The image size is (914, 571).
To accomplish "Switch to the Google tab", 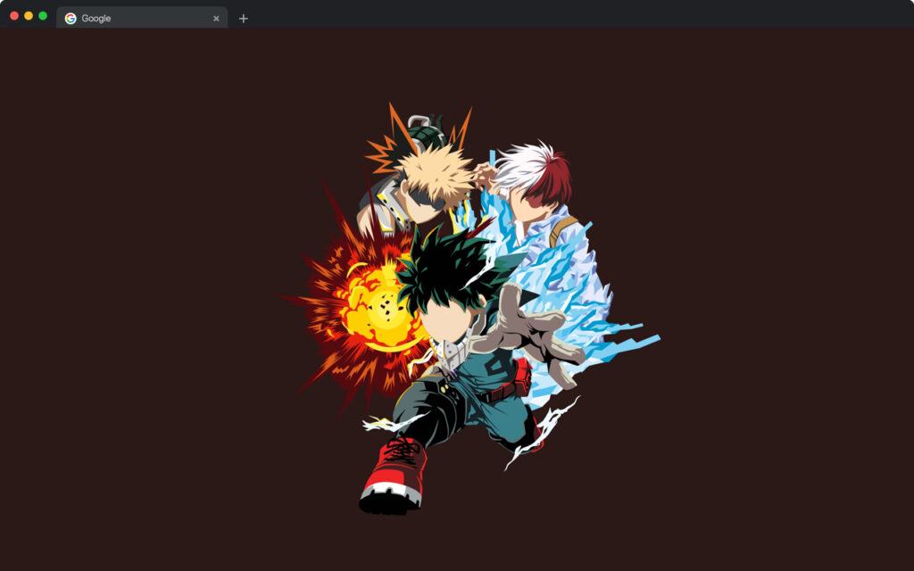I will click(x=134, y=18).
